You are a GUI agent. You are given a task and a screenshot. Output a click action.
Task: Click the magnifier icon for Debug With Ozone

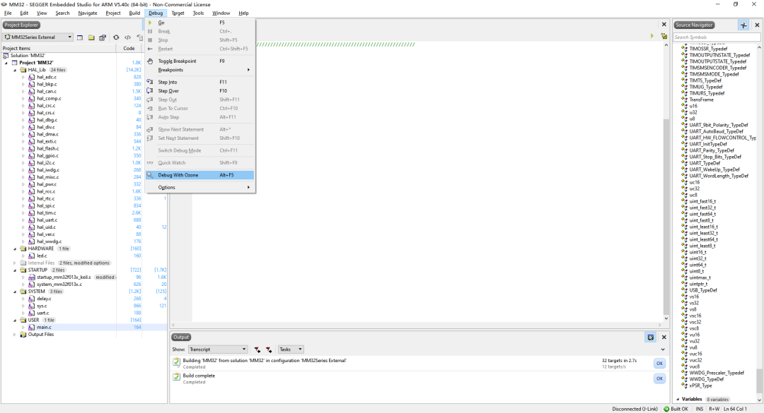point(150,175)
